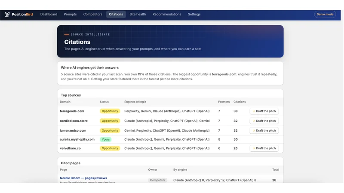This screenshot has height=193, width=344.
Task: Click the sparkle icon in velvethare.co's pitch button
Action: click(254, 148)
